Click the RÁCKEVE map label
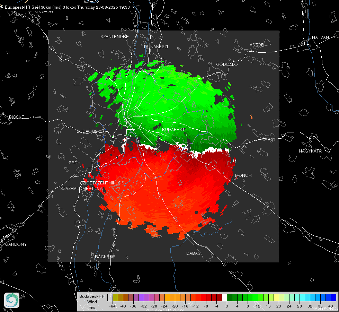Screen dimensions: 339x312 pyautogui.click(x=105, y=257)
